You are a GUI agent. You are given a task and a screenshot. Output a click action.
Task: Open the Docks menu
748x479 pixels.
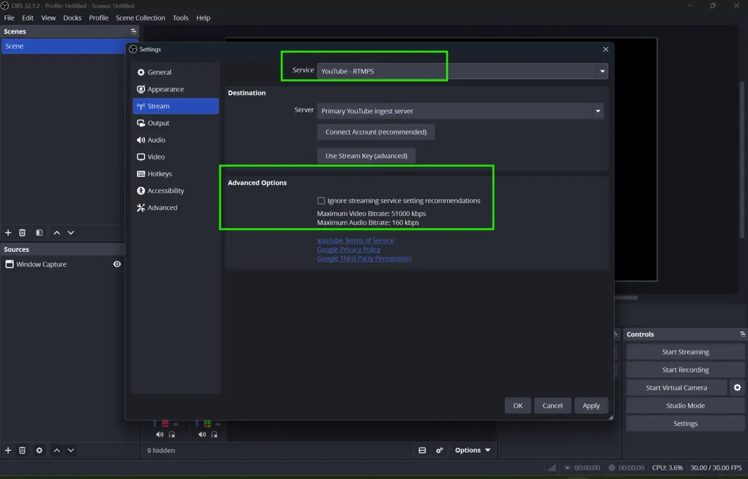[72, 17]
